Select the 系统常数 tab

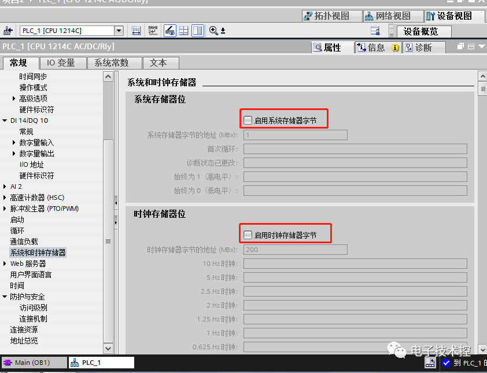(x=115, y=63)
